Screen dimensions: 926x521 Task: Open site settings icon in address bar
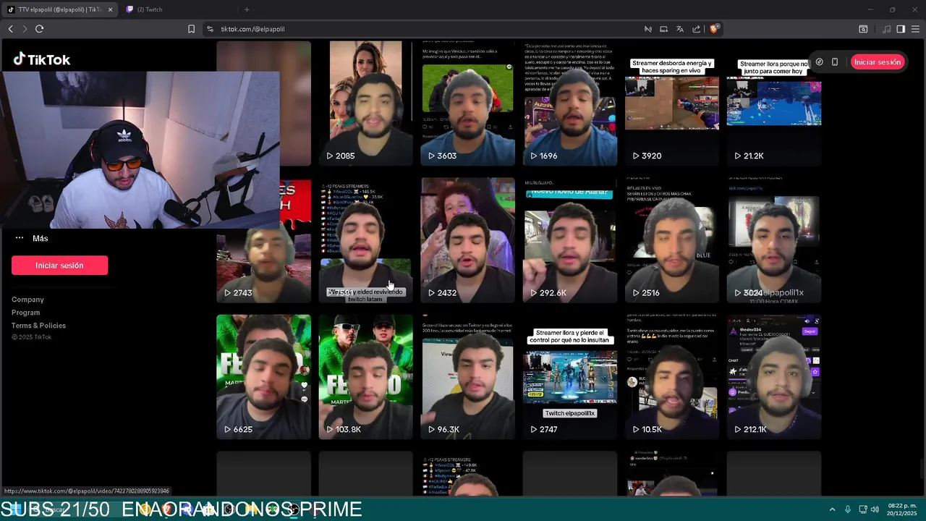coord(211,29)
